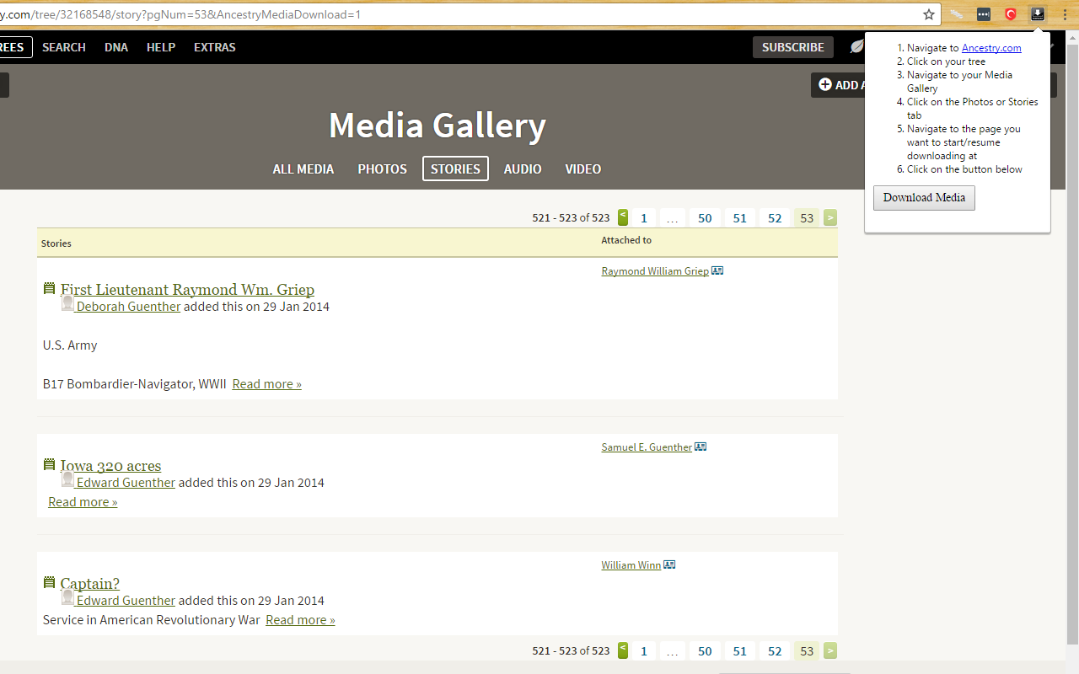Click Read more under Iowa 320 acres

(x=82, y=501)
